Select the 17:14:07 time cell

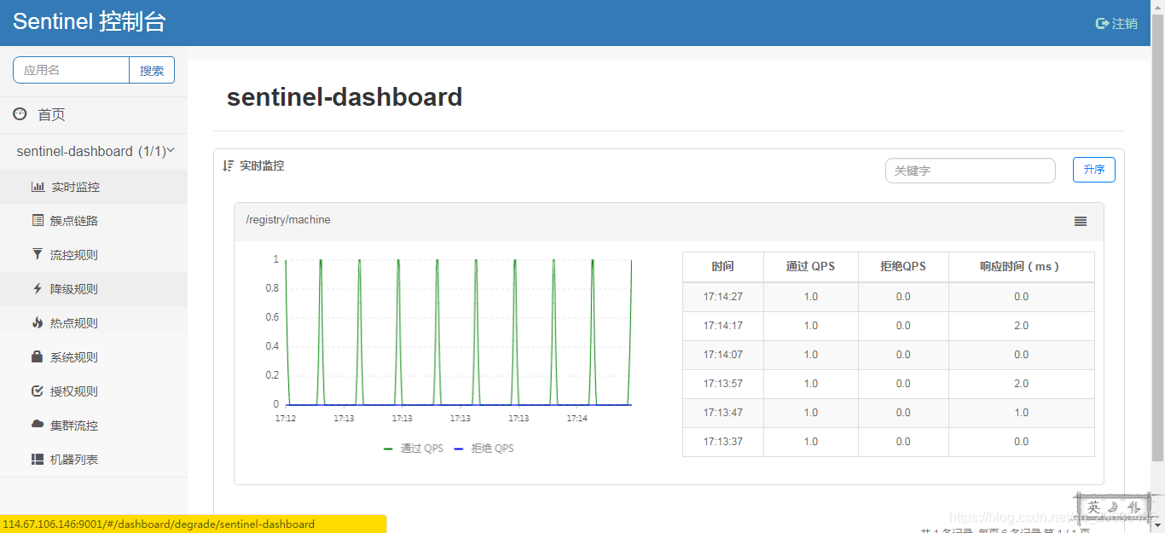click(723, 355)
